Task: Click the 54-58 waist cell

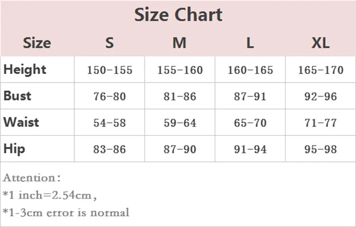Action: [x=110, y=123]
